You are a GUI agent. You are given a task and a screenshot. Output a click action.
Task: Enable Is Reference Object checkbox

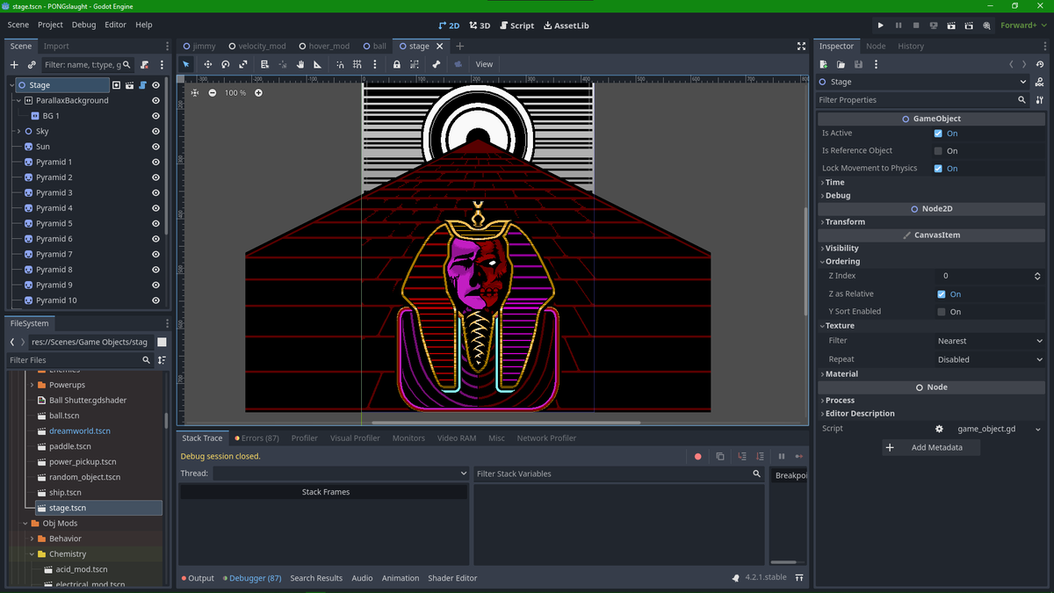[x=938, y=150]
